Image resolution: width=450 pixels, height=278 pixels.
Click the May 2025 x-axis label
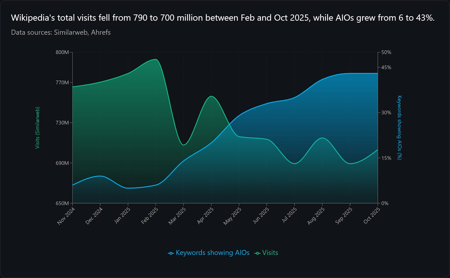(233, 216)
